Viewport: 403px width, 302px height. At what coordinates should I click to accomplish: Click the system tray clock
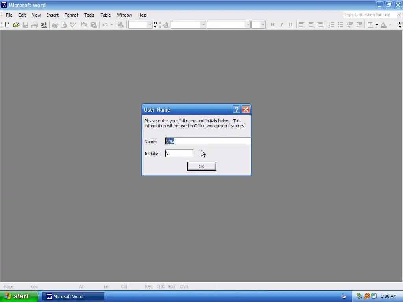point(388,296)
